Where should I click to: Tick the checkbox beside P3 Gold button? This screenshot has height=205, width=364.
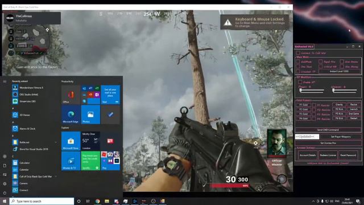coord(314,114)
